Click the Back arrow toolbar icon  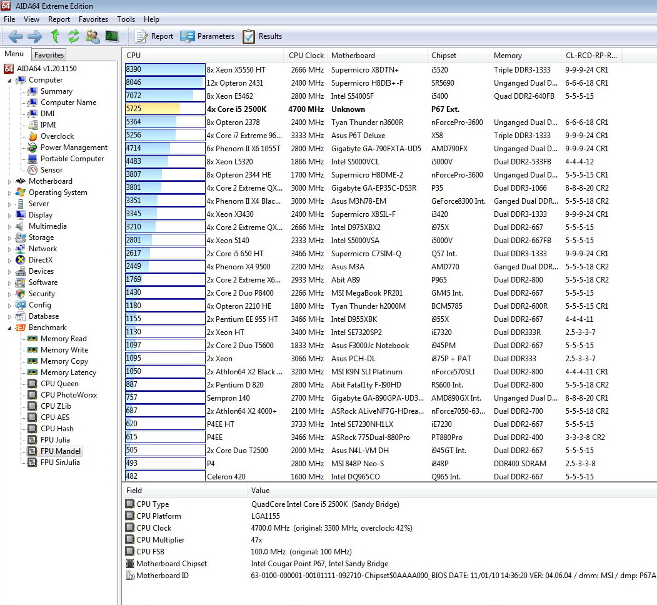pyautogui.click(x=16, y=36)
